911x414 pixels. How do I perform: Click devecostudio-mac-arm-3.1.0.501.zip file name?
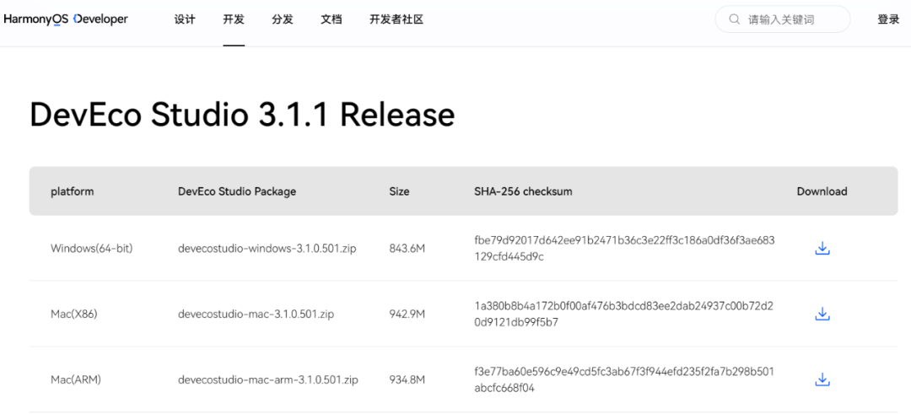click(268, 380)
